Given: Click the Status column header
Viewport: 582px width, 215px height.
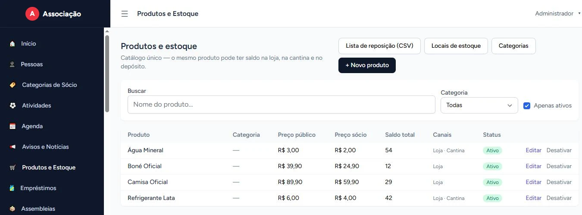Looking at the screenshot, I should coord(492,135).
